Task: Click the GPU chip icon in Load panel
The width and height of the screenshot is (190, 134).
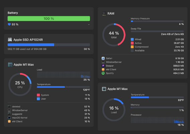Action: [x=104, y=89]
